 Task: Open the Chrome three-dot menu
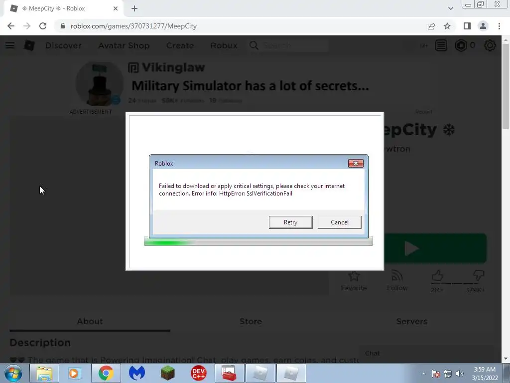click(x=499, y=26)
